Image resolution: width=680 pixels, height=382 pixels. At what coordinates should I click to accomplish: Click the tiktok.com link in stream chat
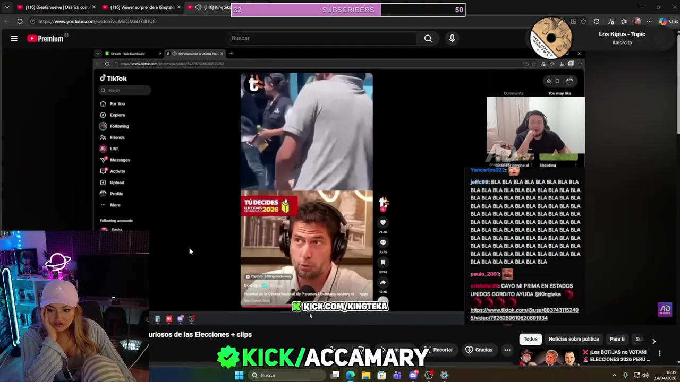click(524, 314)
